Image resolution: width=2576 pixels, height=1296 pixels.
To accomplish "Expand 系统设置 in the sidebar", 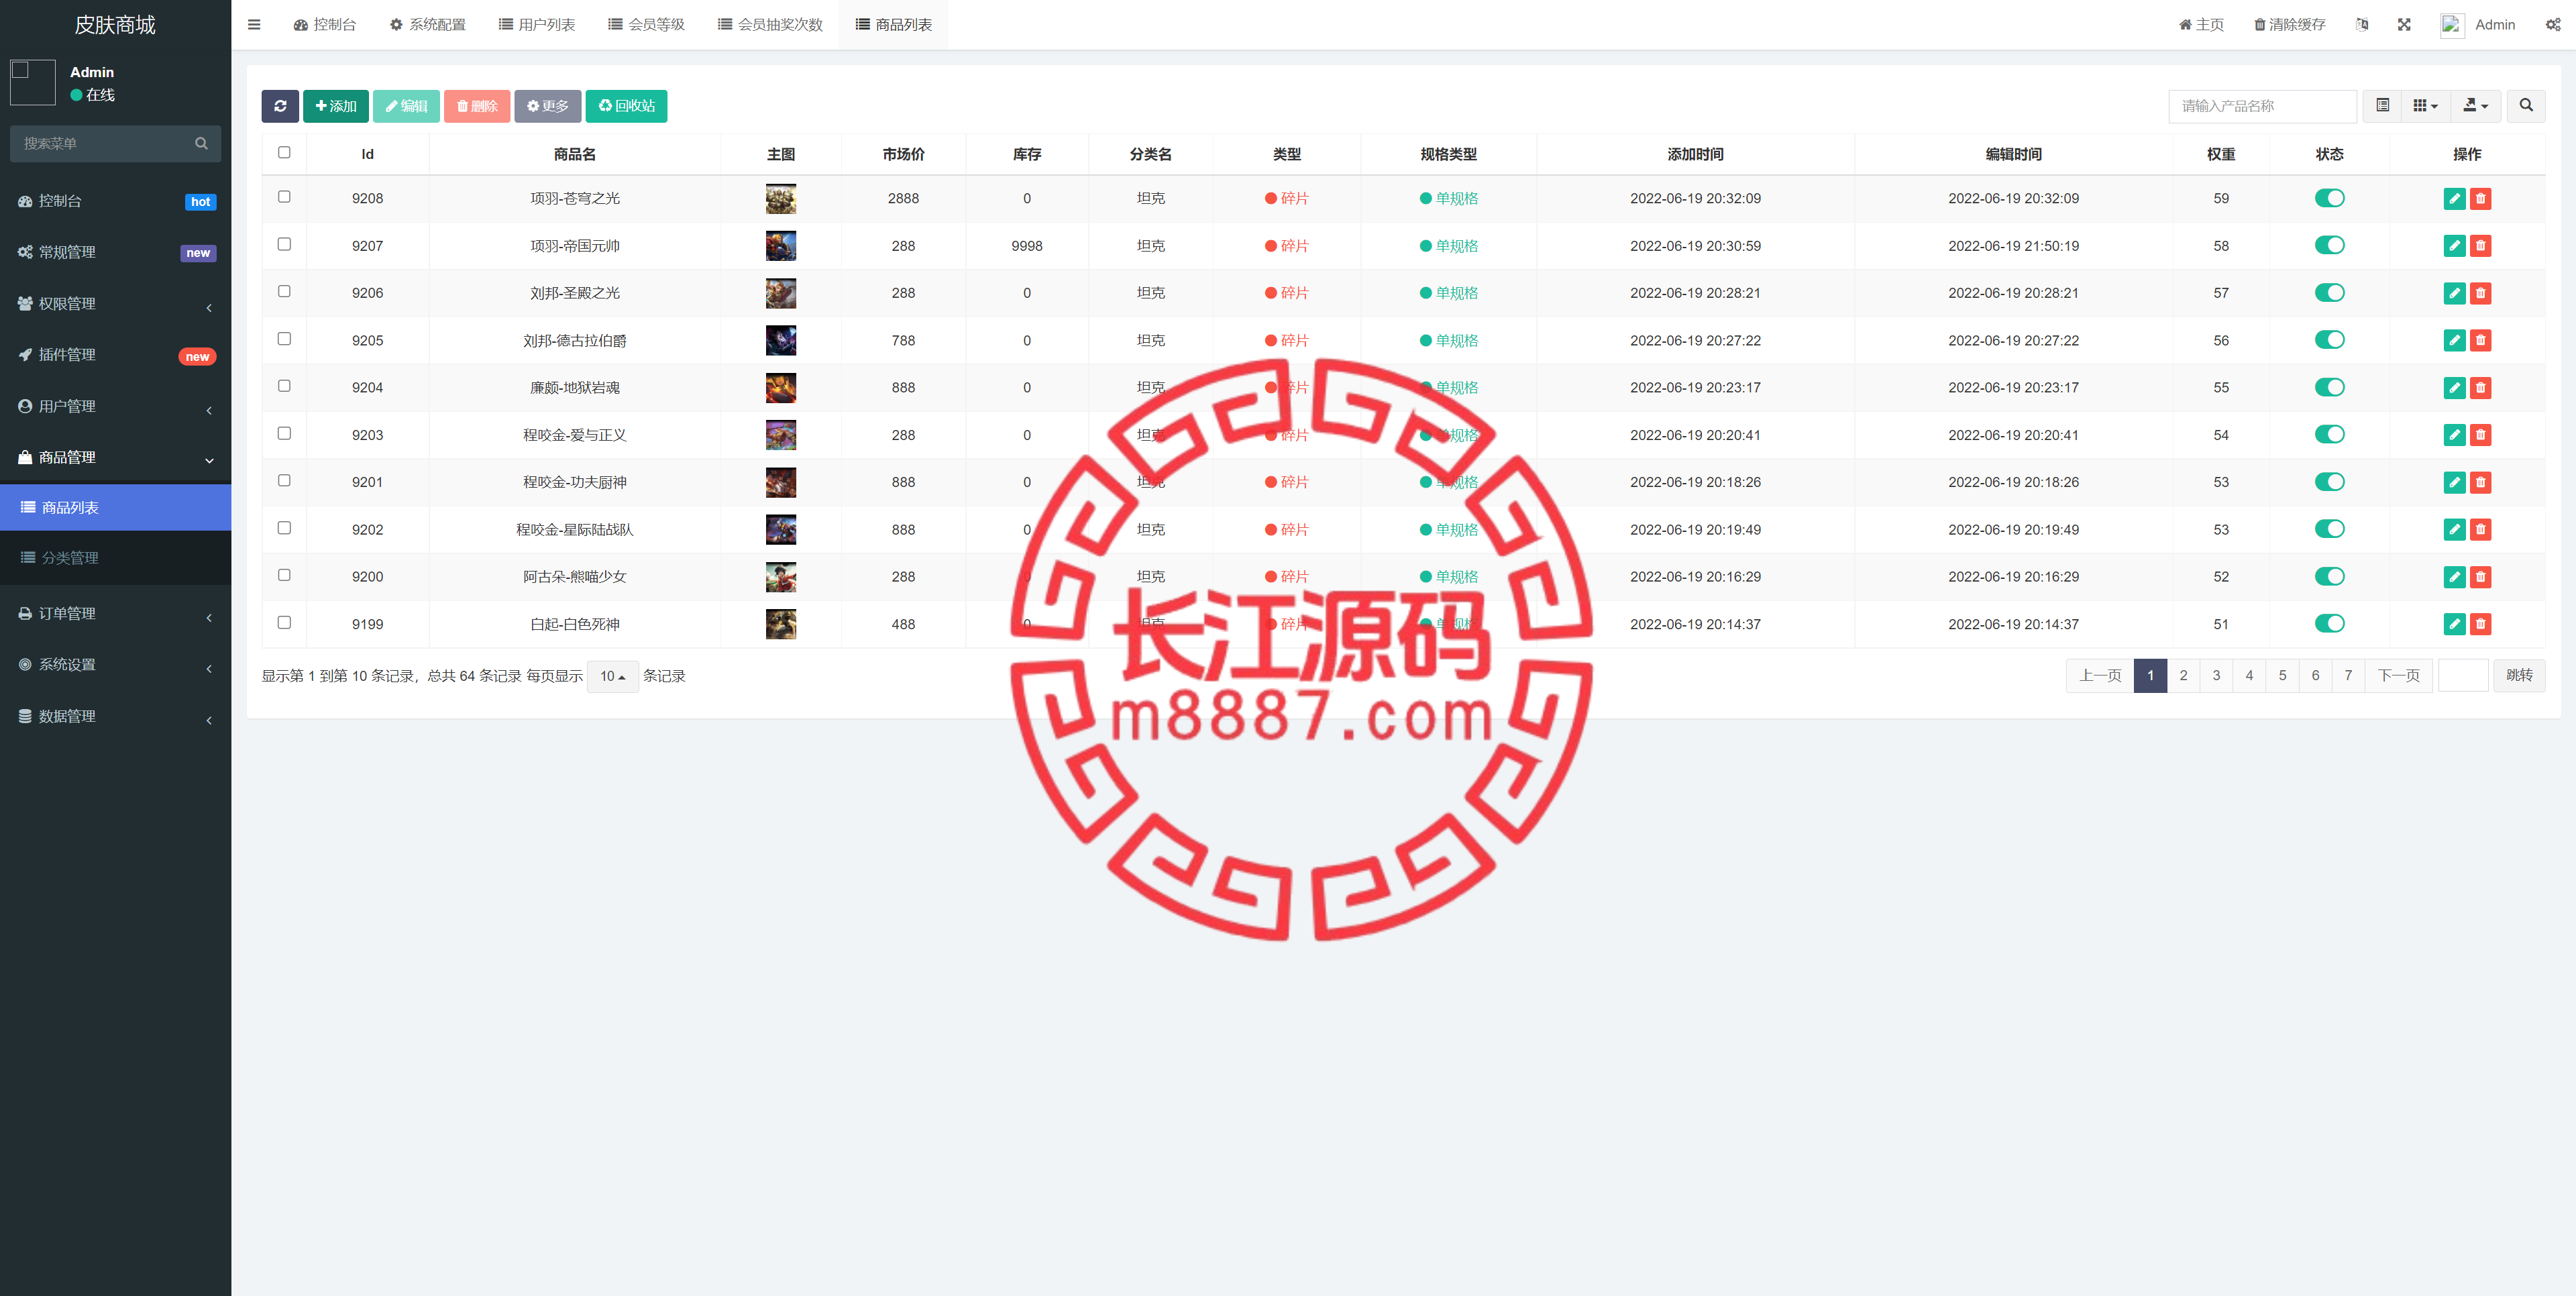I will pyautogui.click(x=116, y=665).
